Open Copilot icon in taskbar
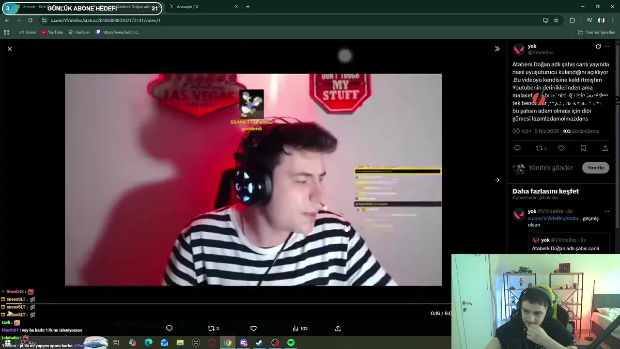The image size is (620, 349). pos(132,343)
